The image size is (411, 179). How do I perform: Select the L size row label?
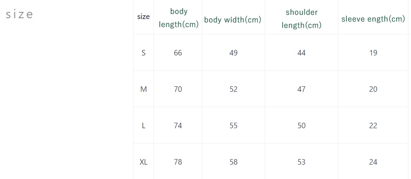pos(144,126)
